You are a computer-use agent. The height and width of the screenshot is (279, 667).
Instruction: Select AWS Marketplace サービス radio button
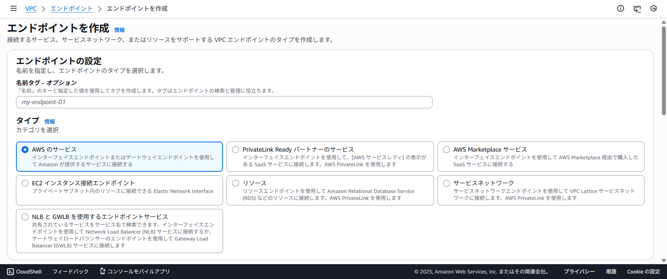[x=446, y=150]
